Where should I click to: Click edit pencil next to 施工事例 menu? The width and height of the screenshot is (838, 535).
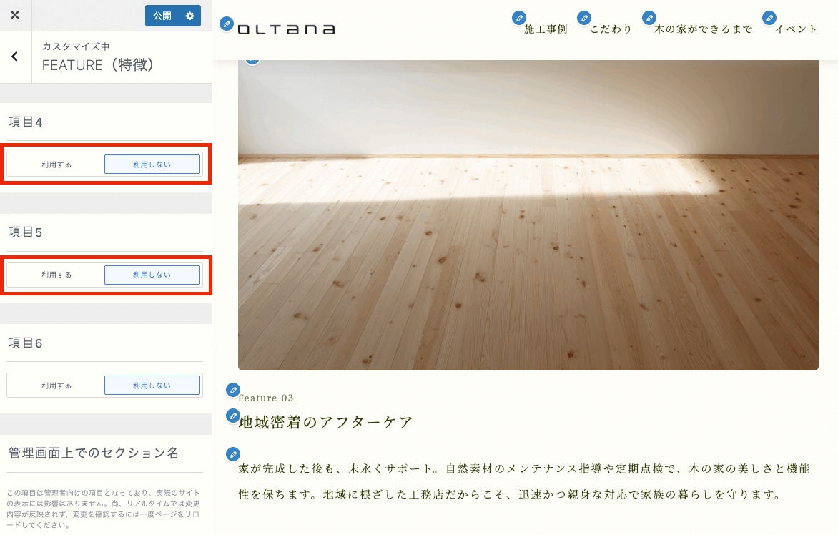(520, 18)
